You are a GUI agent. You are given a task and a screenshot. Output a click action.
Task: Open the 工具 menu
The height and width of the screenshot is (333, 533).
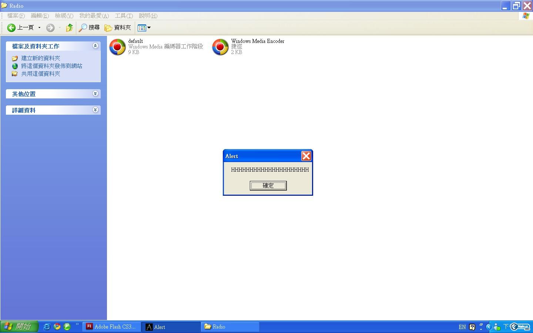(124, 16)
